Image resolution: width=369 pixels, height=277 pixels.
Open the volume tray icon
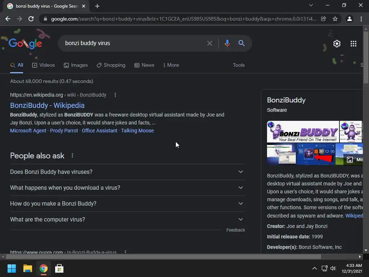[x=333, y=268]
